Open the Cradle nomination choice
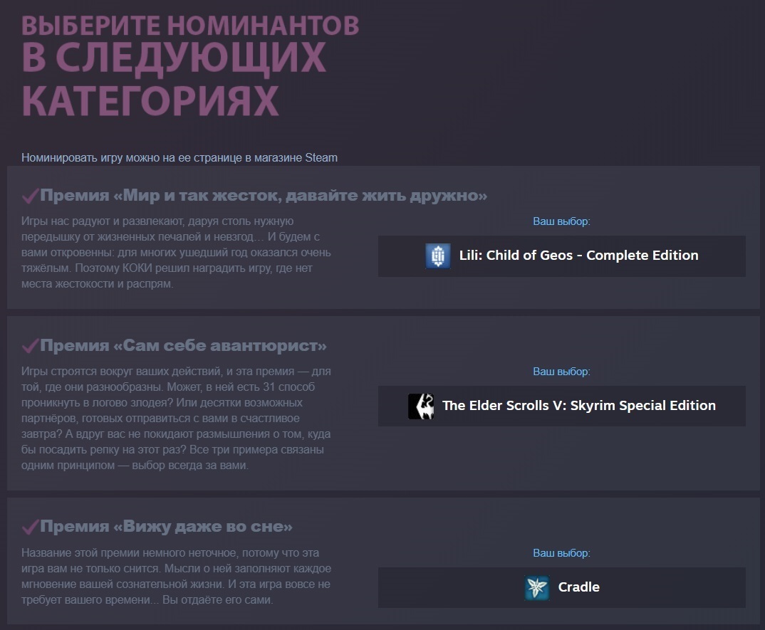Image resolution: width=765 pixels, height=630 pixels. tap(561, 587)
